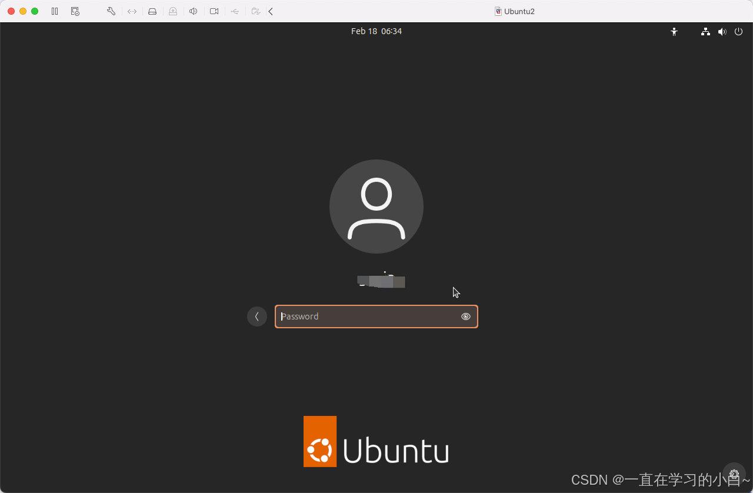Click the Ubuntu volume icon in top bar

click(722, 32)
